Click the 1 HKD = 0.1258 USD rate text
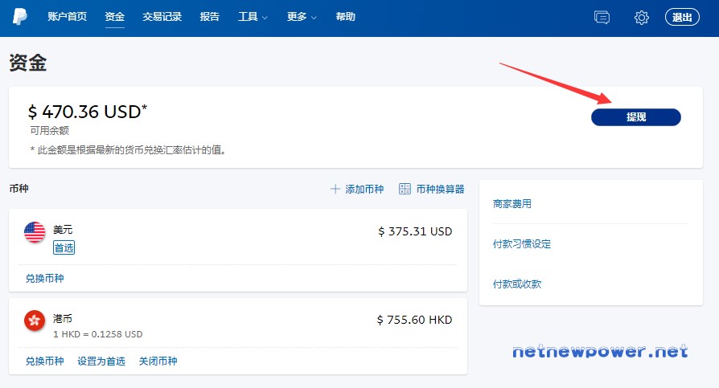Image resolution: width=719 pixels, height=388 pixels. tap(97, 334)
